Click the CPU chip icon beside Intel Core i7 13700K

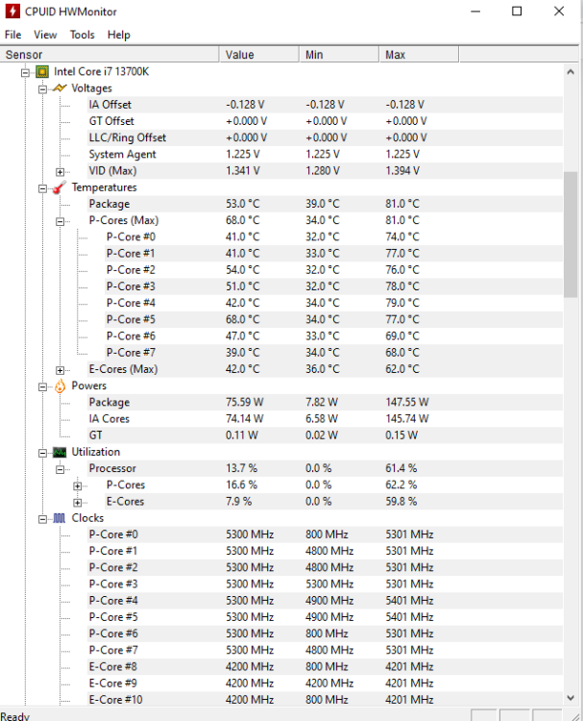[42, 72]
